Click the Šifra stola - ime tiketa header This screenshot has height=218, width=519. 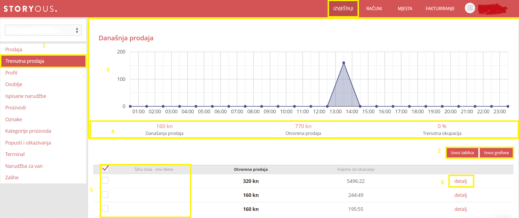click(x=154, y=169)
